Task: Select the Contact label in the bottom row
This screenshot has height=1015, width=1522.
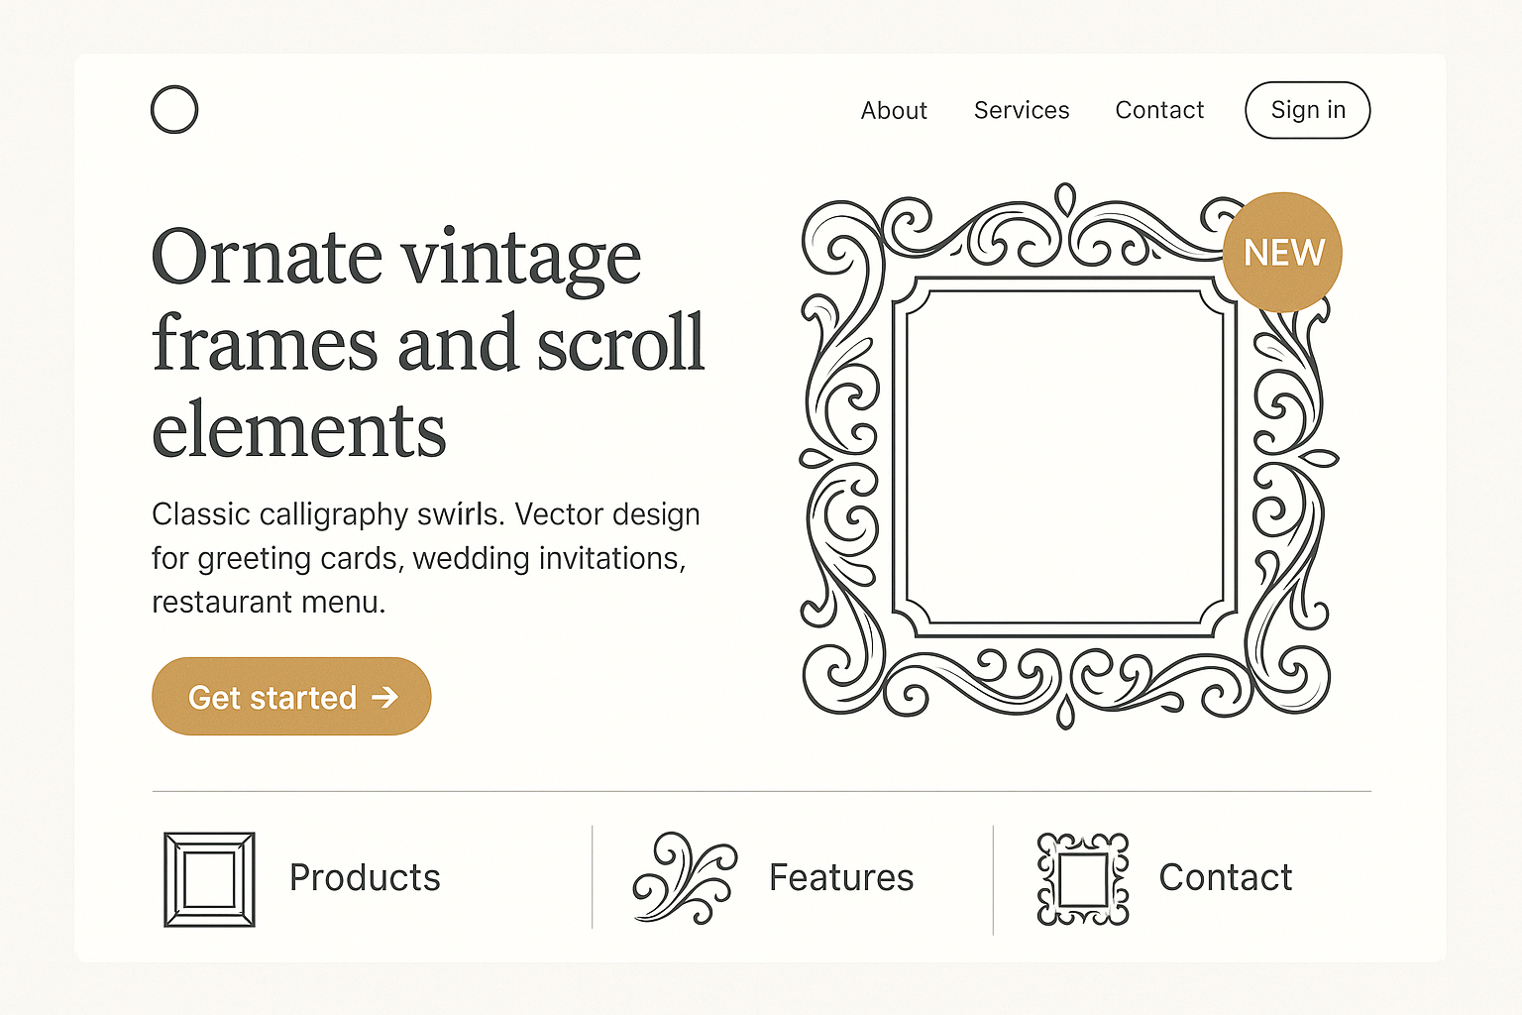Action: point(1226,878)
